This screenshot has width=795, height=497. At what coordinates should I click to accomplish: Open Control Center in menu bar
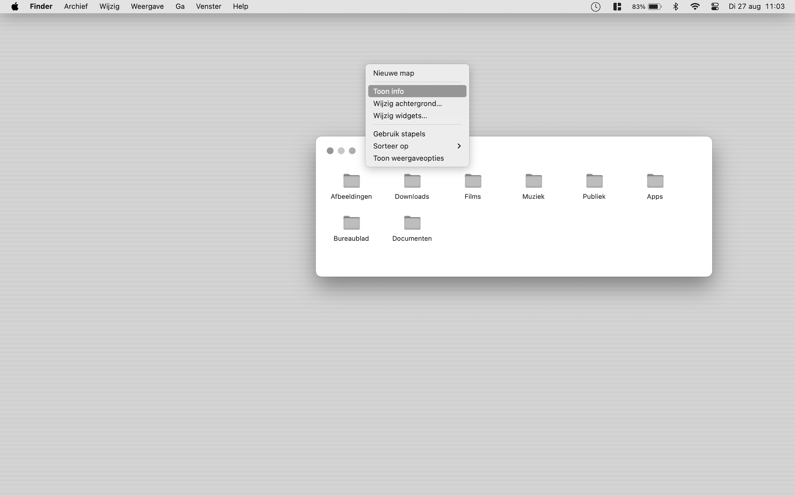click(x=715, y=7)
